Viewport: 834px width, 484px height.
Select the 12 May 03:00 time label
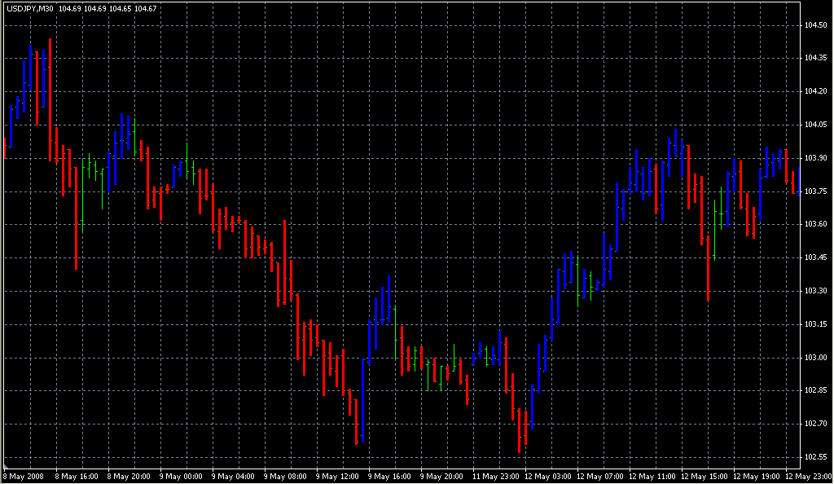(548, 477)
